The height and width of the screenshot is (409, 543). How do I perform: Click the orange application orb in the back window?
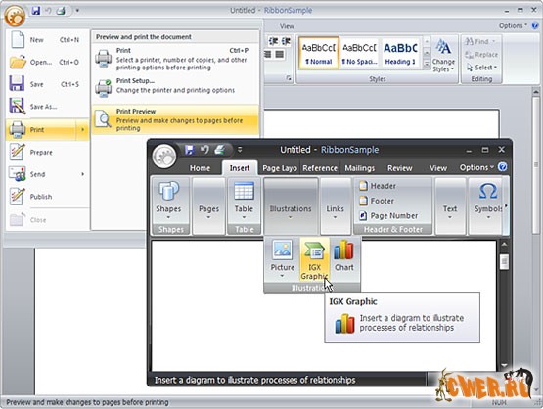[15, 16]
